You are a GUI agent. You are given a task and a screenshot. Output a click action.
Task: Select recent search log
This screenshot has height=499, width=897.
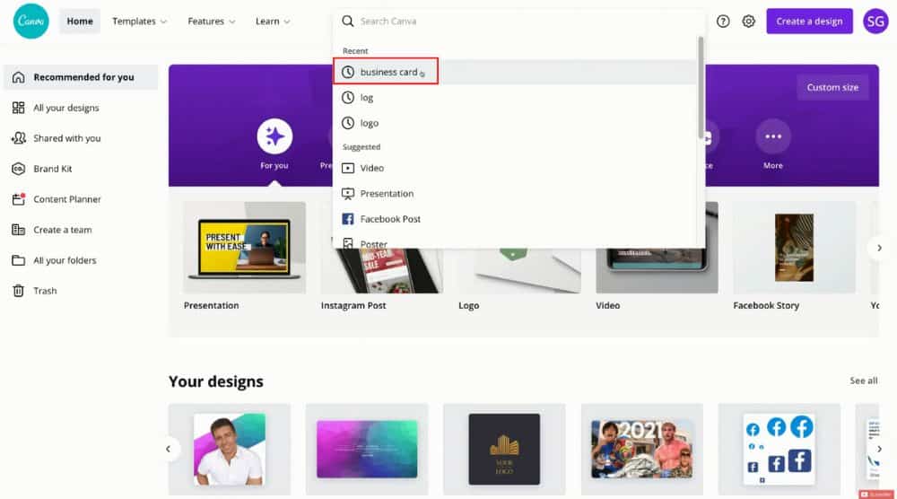(515, 97)
